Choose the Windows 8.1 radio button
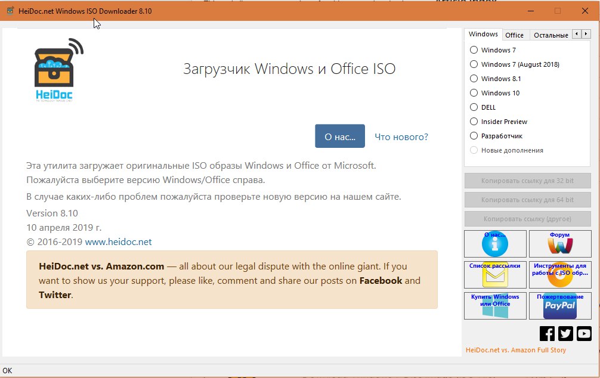 pyautogui.click(x=474, y=79)
